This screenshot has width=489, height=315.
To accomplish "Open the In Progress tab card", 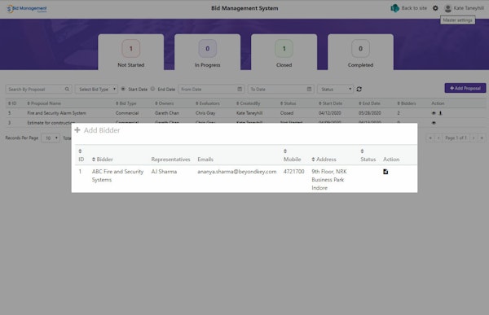I will tap(207, 52).
